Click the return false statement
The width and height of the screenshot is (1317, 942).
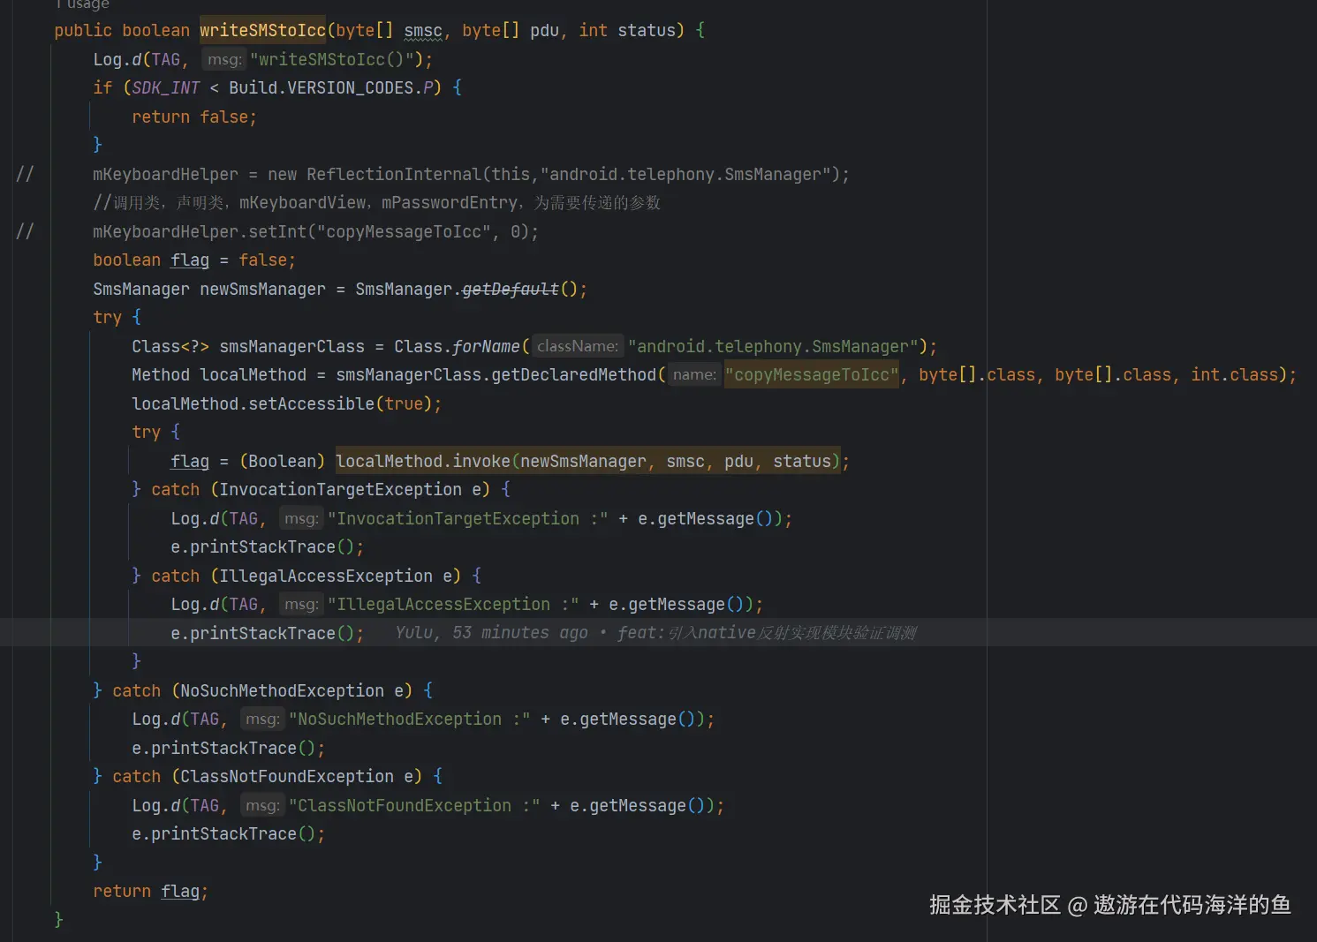(x=193, y=117)
